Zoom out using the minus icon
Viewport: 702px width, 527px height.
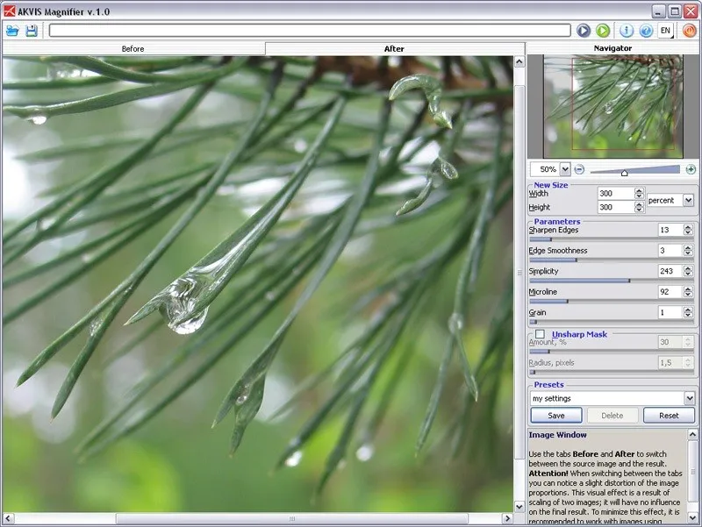tap(578, 167)
